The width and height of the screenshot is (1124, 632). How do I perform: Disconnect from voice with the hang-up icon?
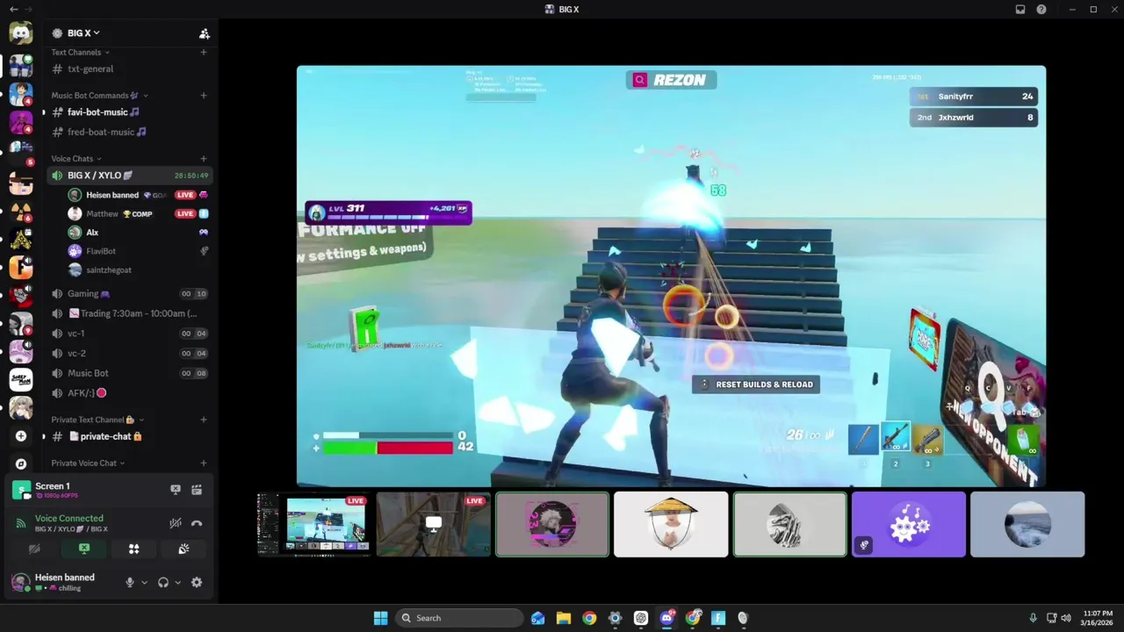tap(197, 523)
